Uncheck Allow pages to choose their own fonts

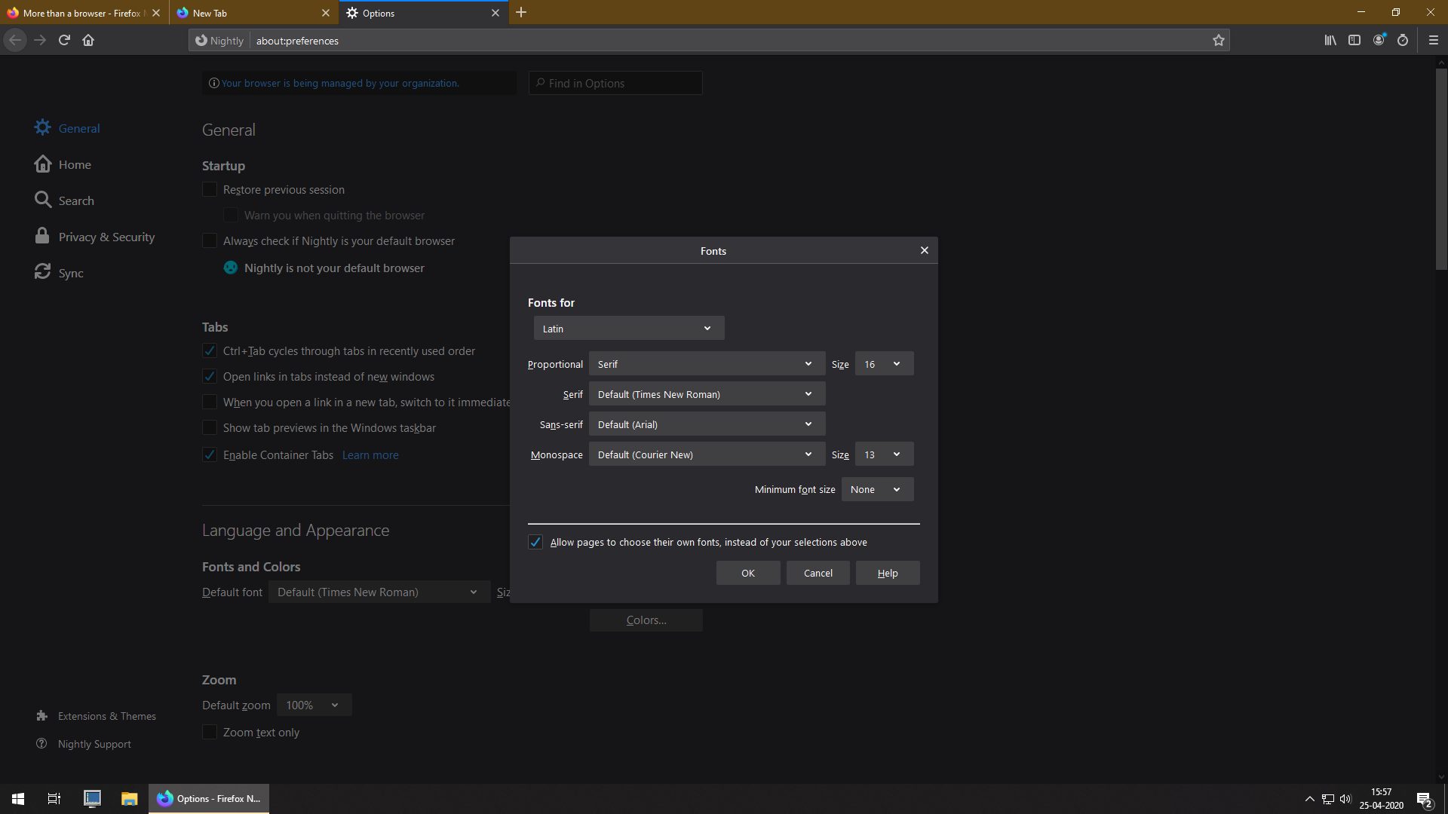click(535, 543)
